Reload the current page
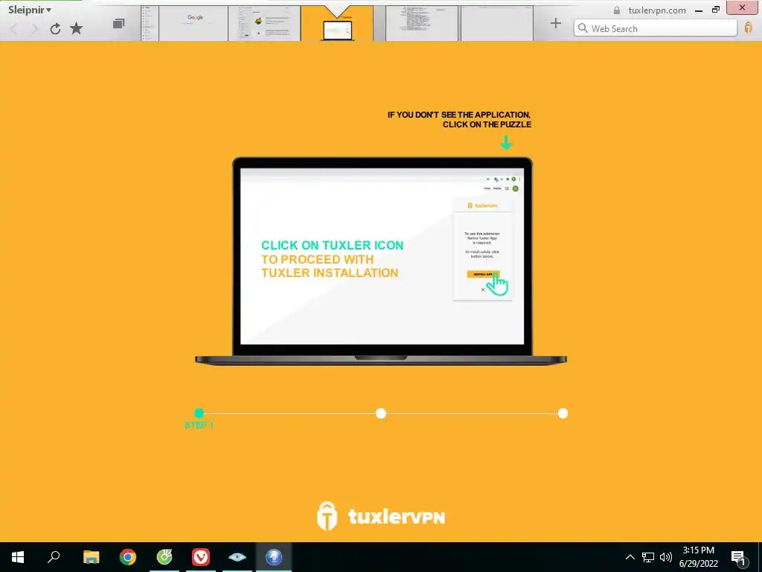 tap(55, 29)
